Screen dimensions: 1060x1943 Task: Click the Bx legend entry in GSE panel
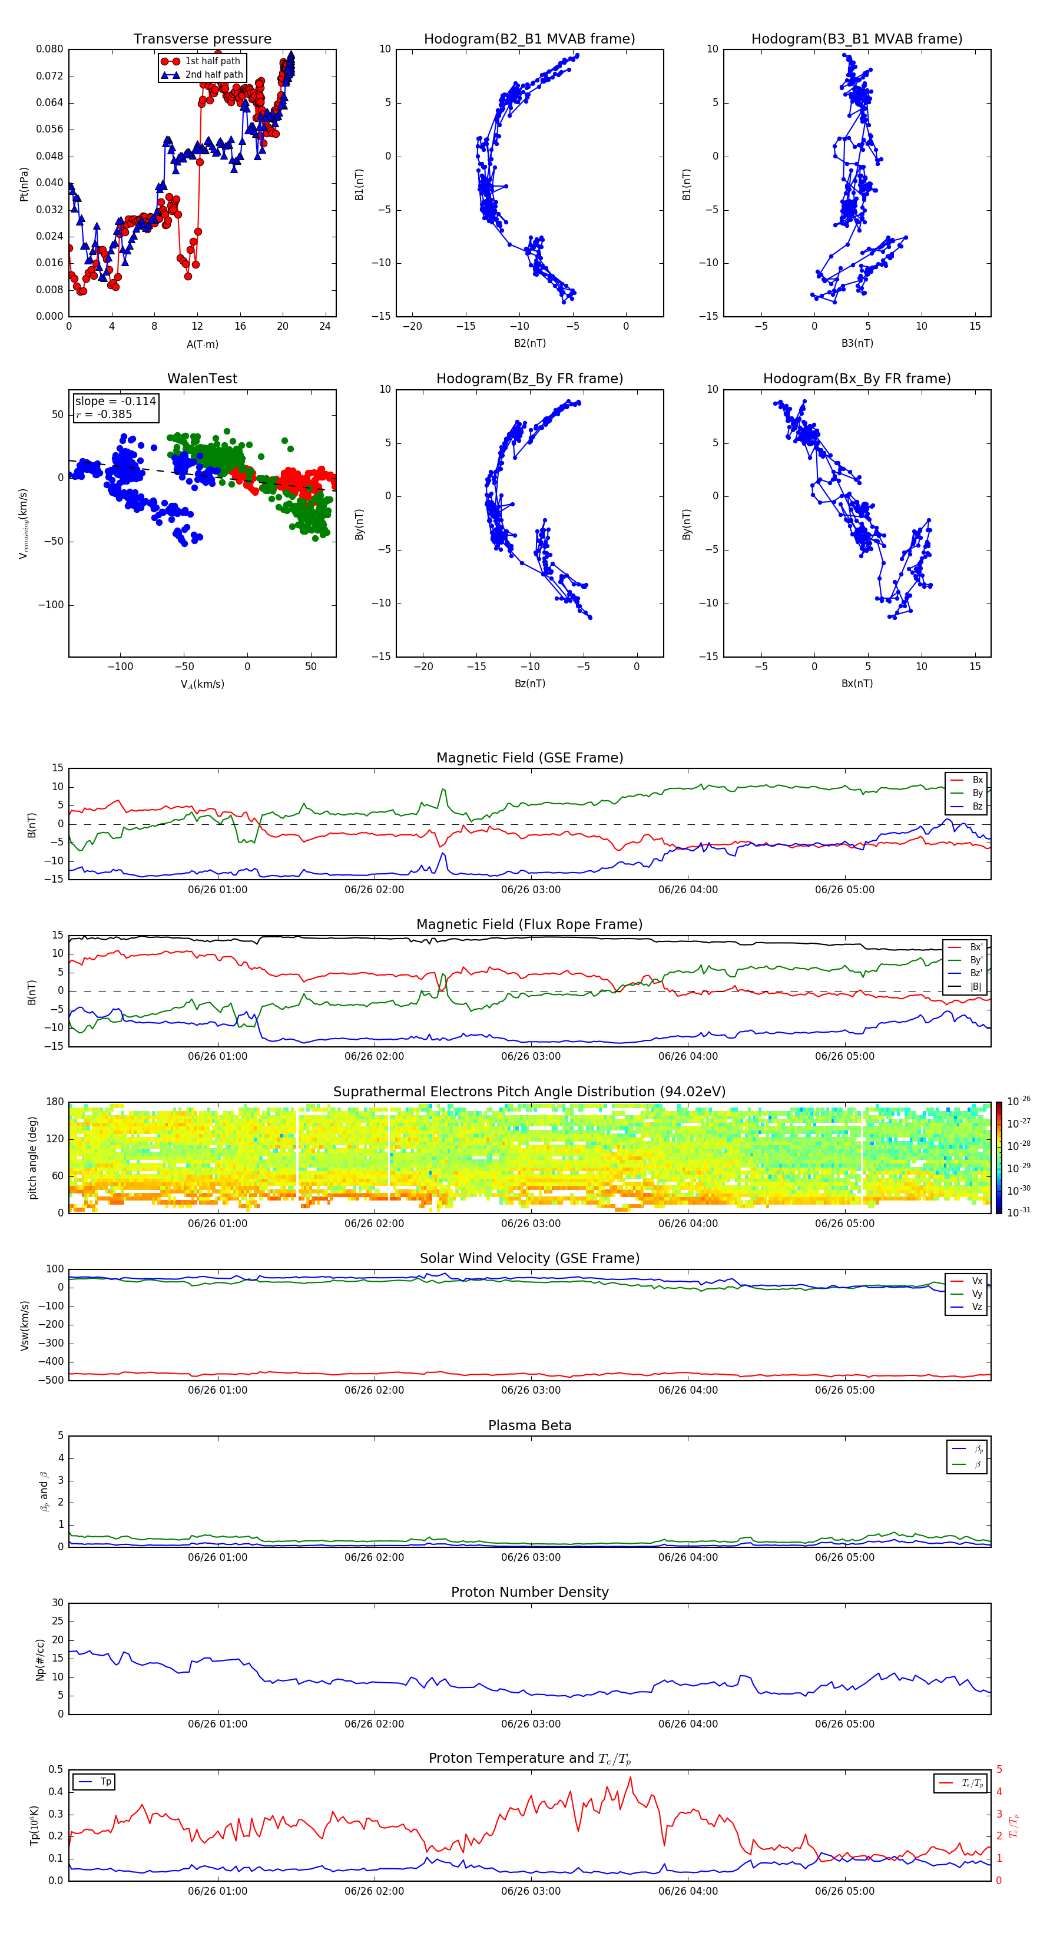point(967,780)
